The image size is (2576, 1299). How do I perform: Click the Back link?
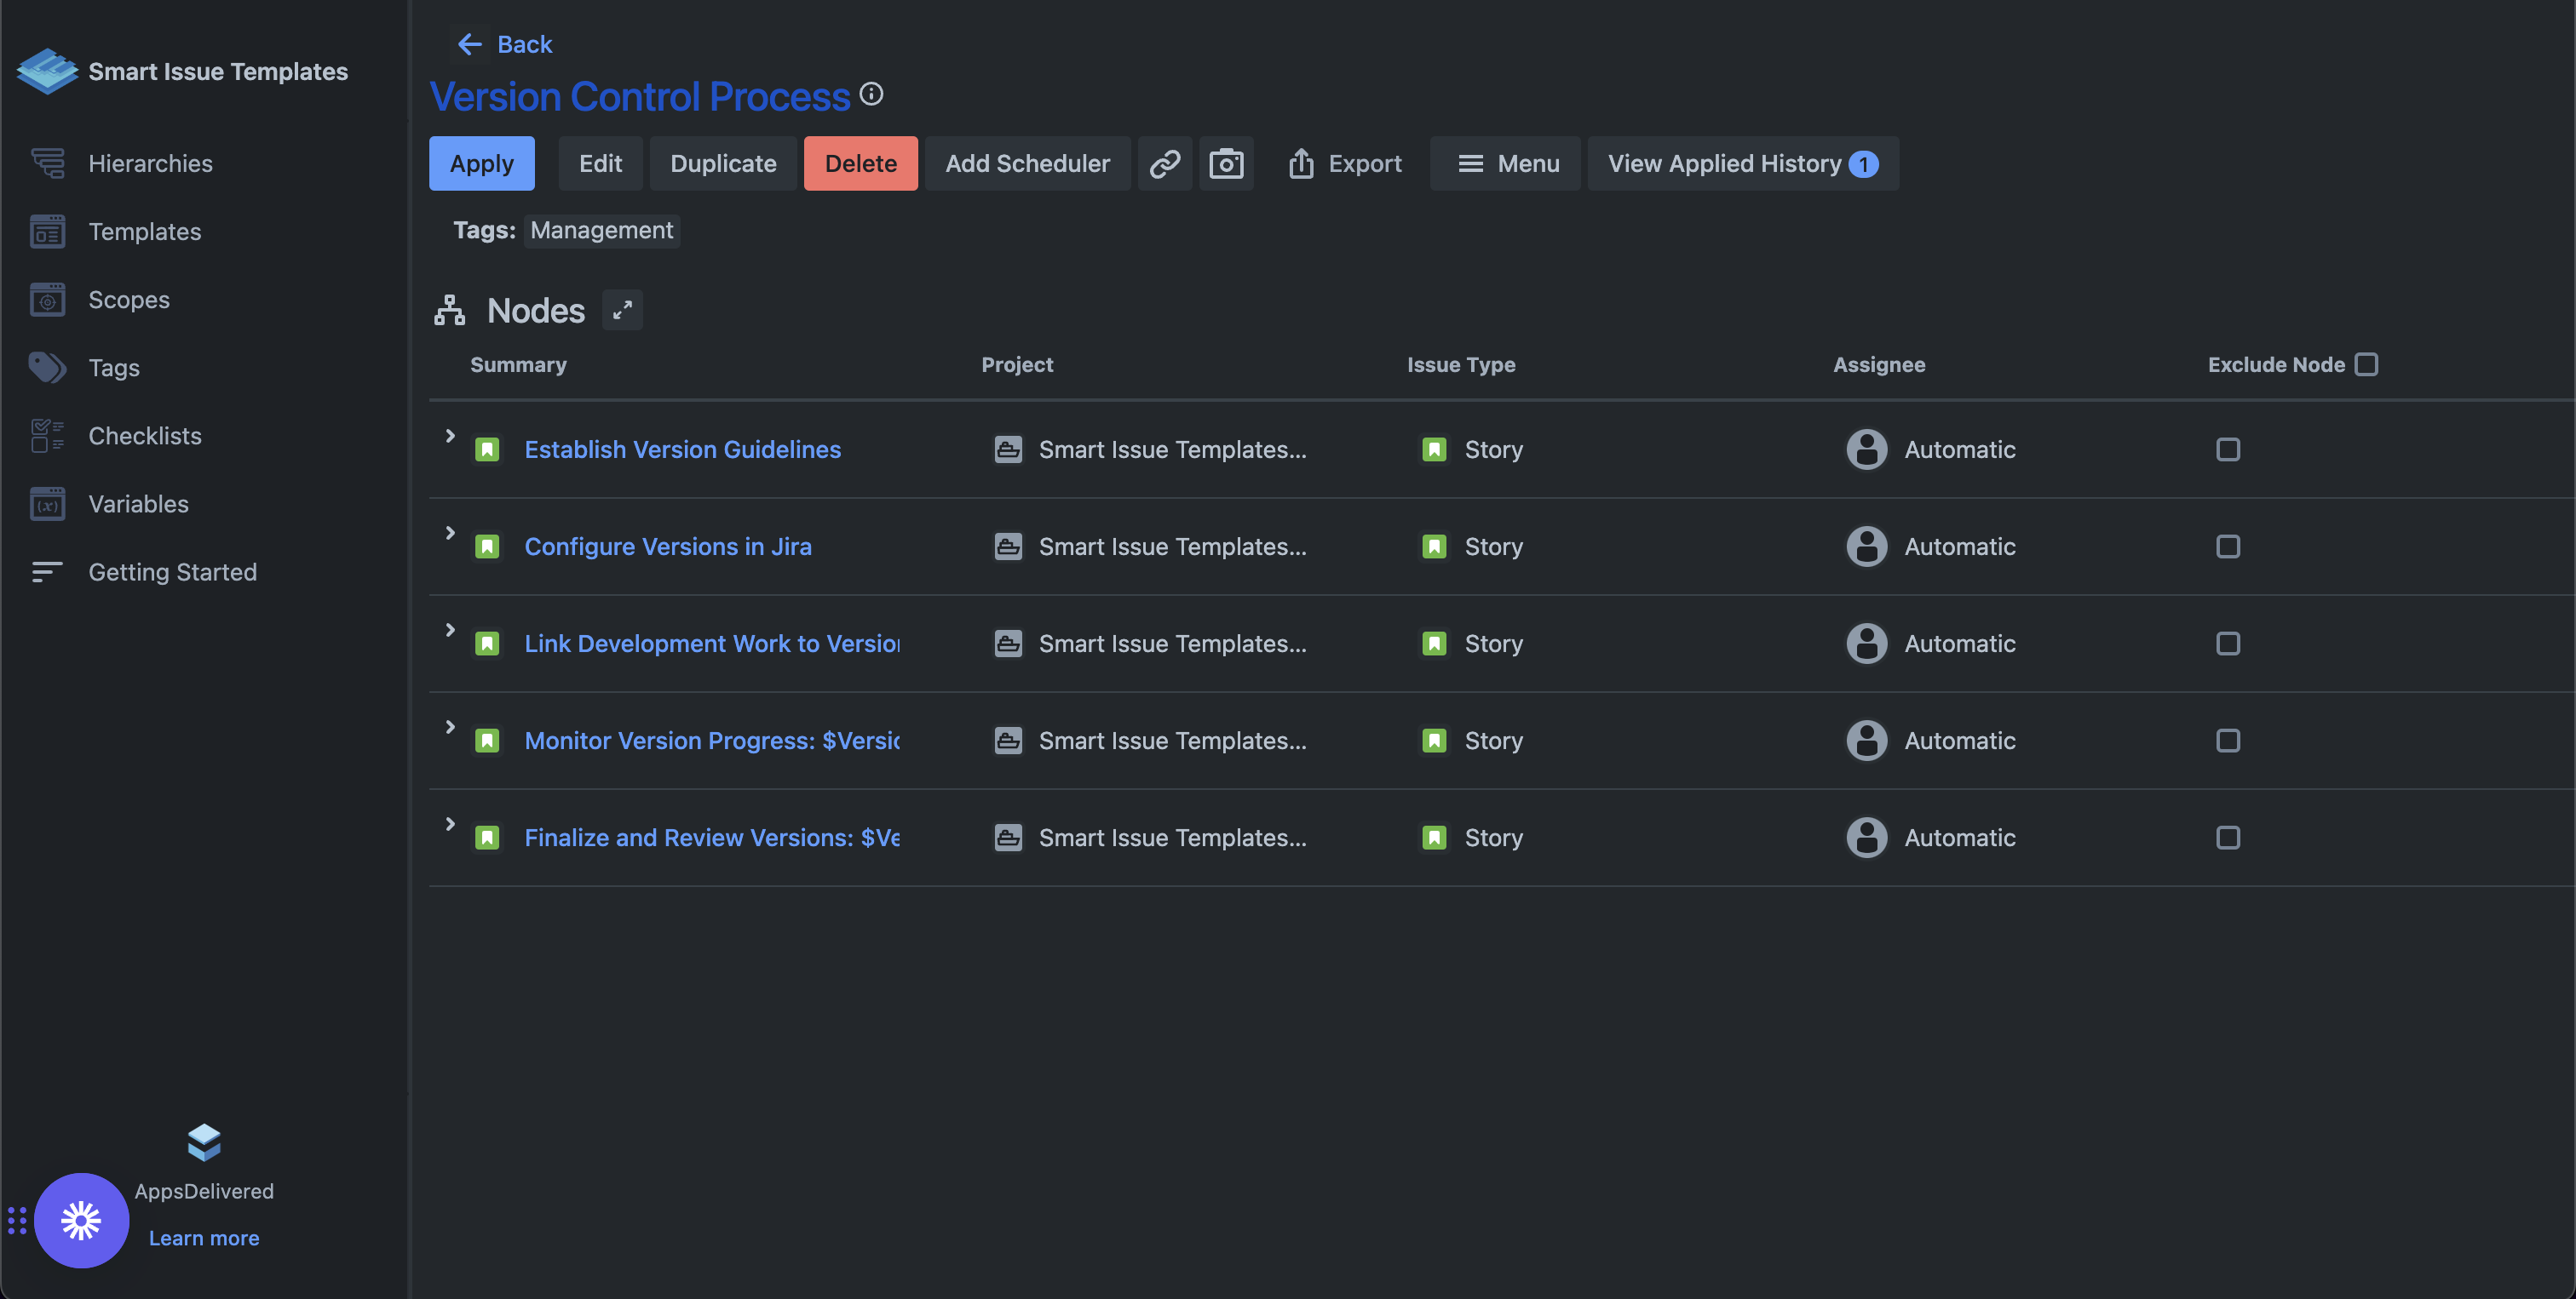[505, 44]
